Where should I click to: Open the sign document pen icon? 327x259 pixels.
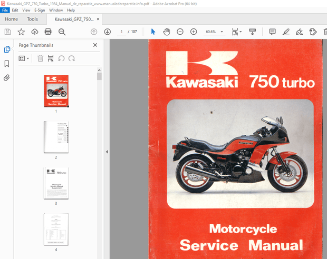click(x=299, y=32)
